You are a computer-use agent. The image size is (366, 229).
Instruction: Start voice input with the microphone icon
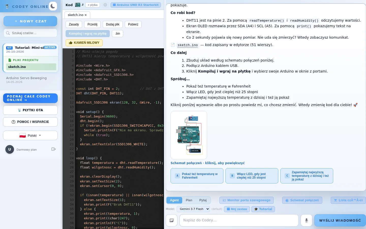coord(307,220)
